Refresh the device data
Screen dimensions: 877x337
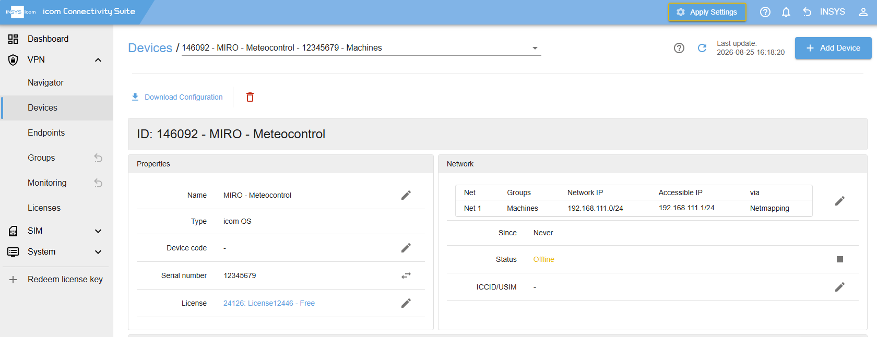[702, 48]
